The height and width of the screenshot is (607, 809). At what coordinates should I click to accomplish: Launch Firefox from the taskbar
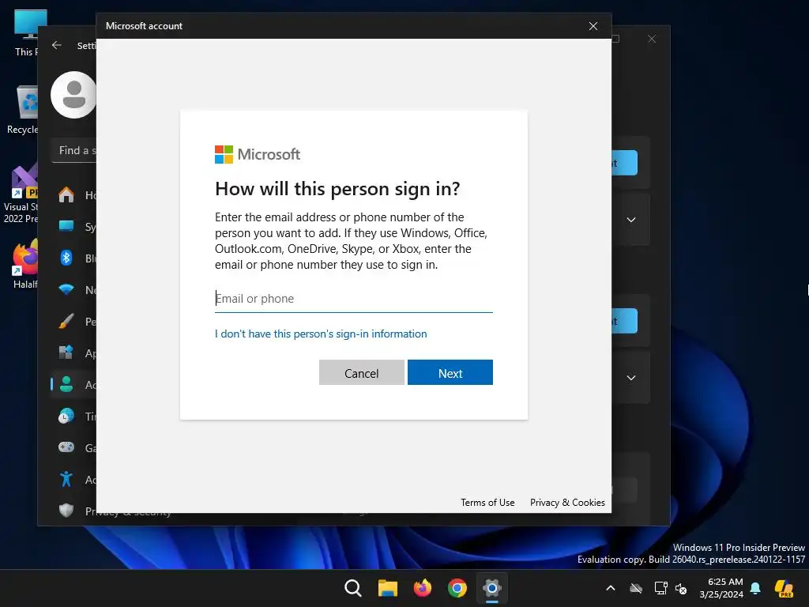[x=423, y=588]
